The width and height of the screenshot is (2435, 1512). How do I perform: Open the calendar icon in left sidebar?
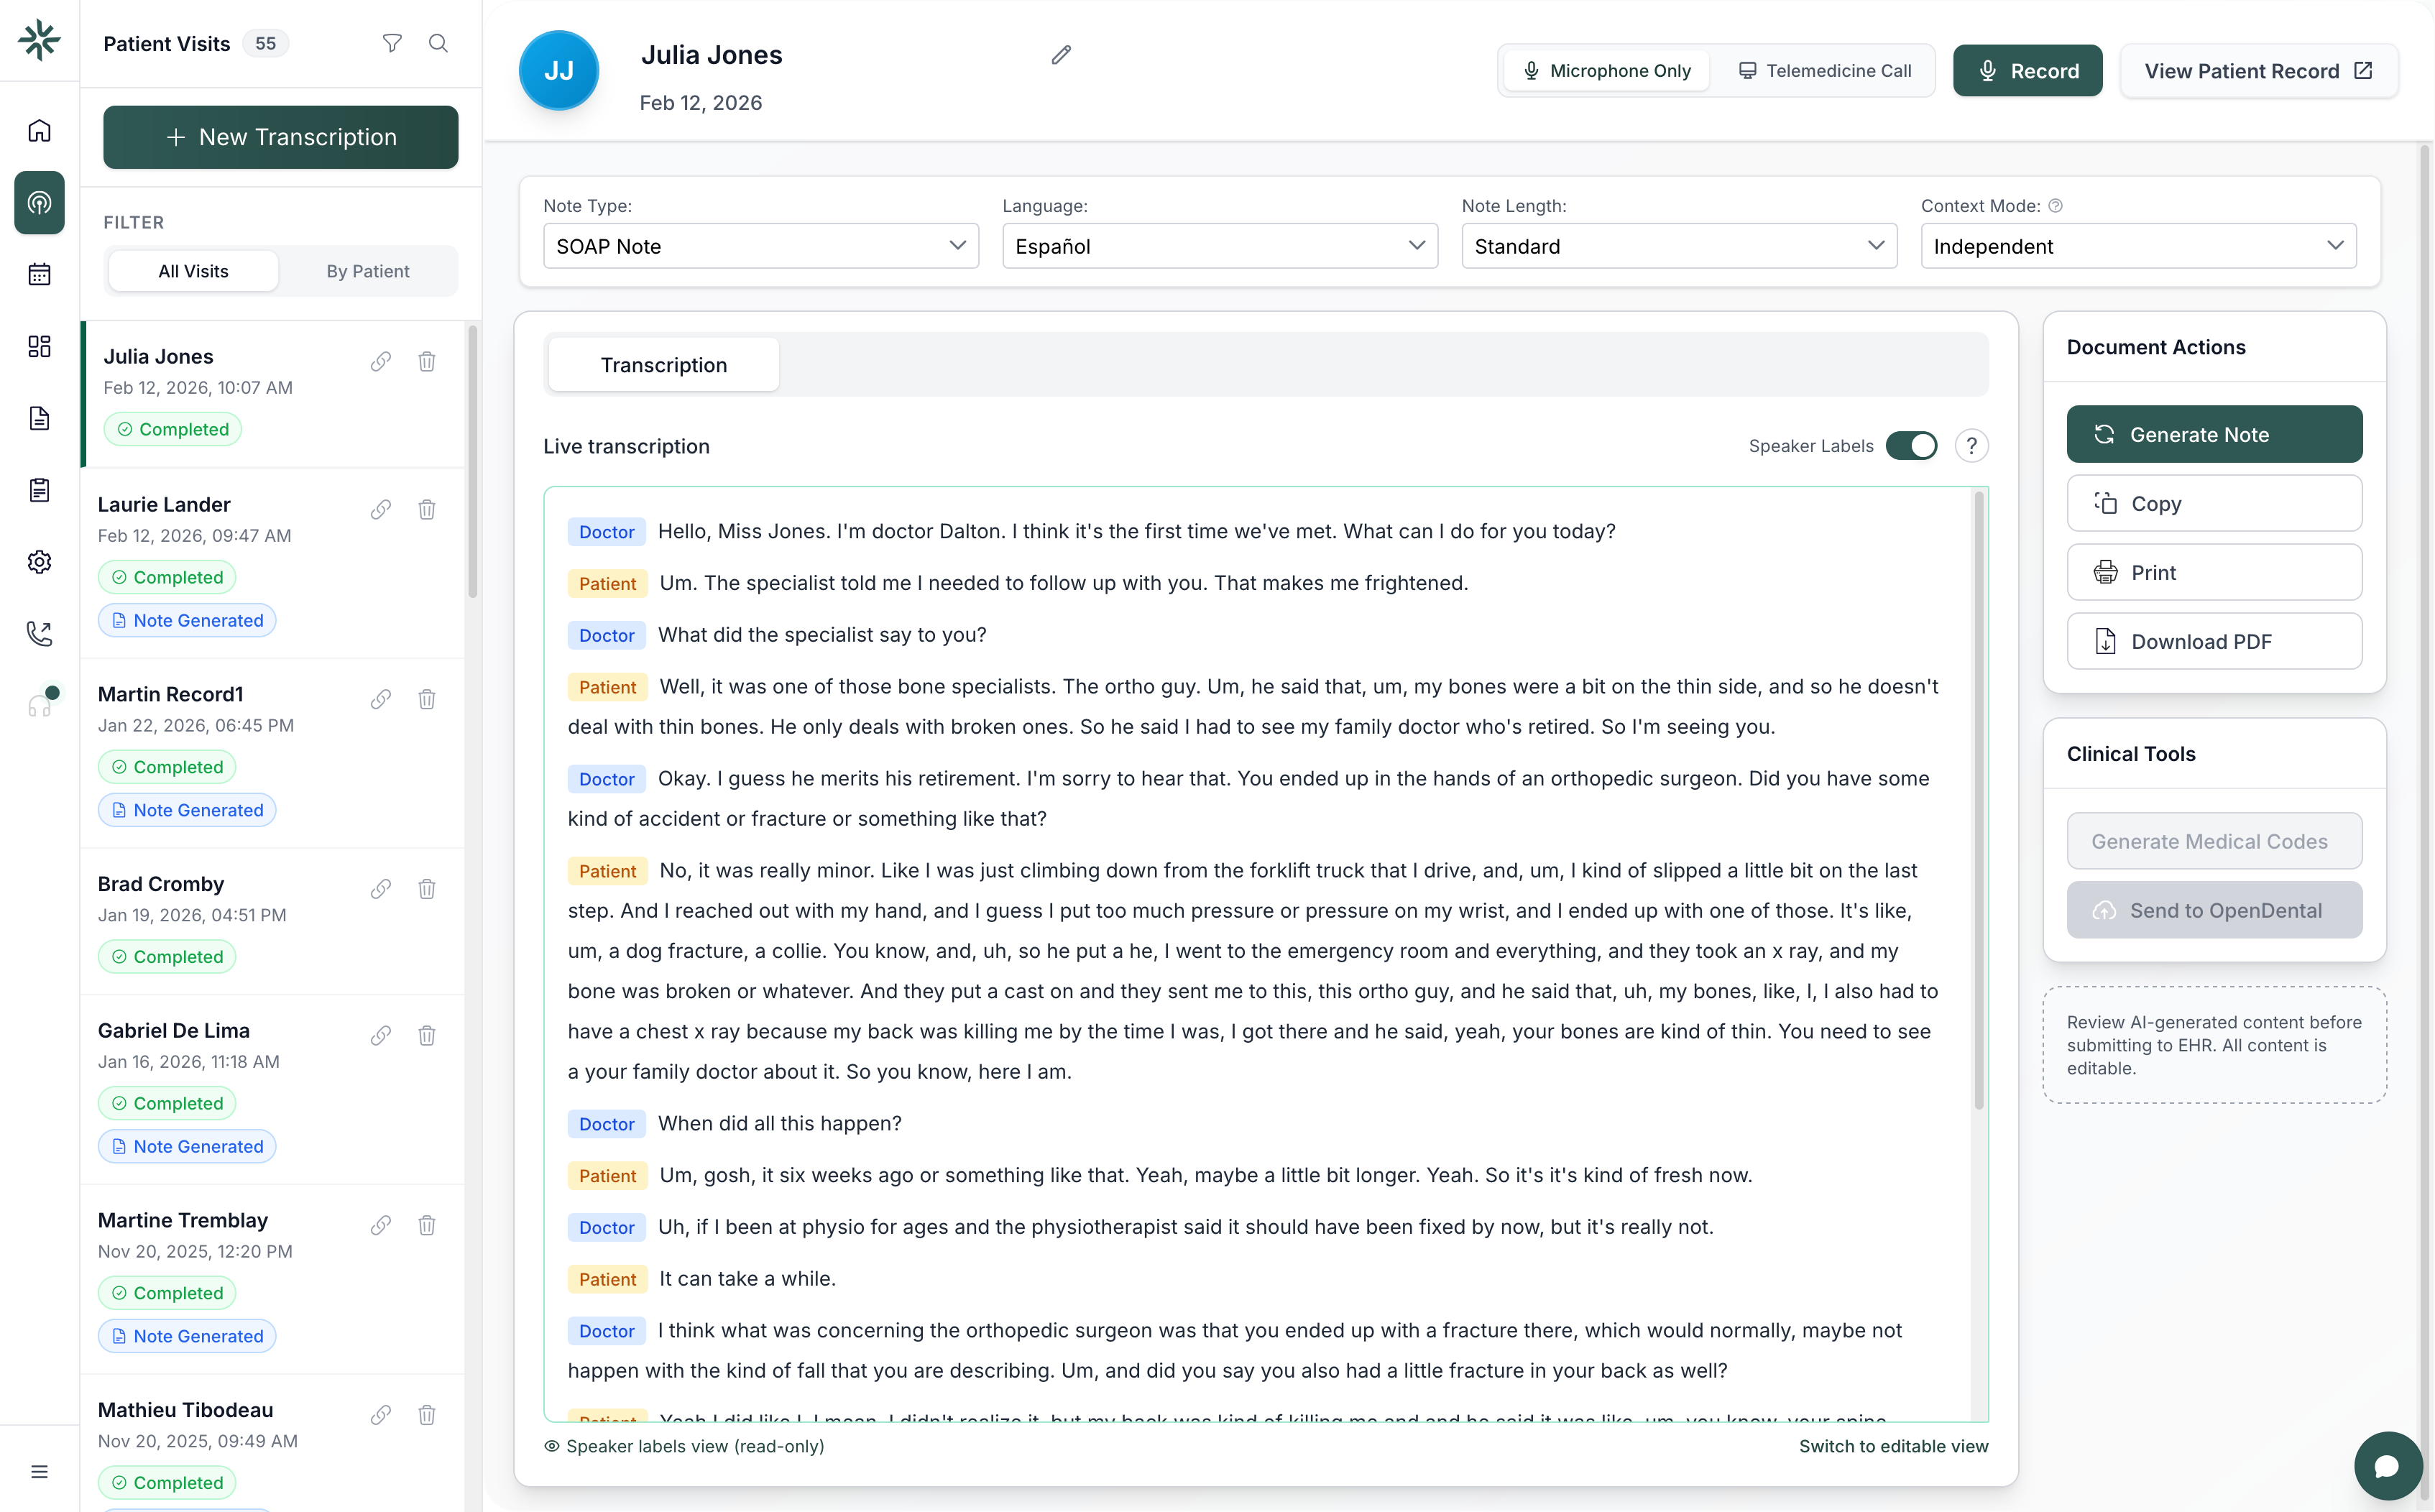tap(39, 274)
